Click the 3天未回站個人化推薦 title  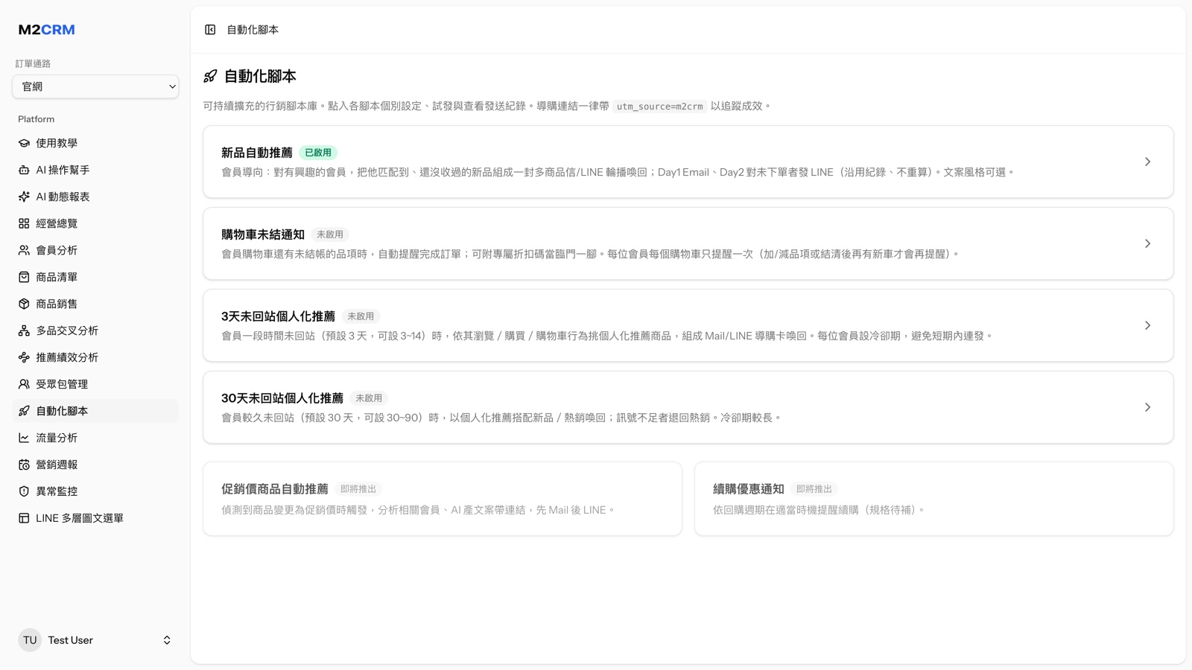click(278, 316)
